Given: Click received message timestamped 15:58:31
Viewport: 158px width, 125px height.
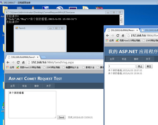Looking at the screenshot, I should point(125,73).
